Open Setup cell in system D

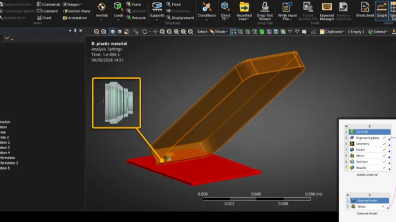coord(370,207)
